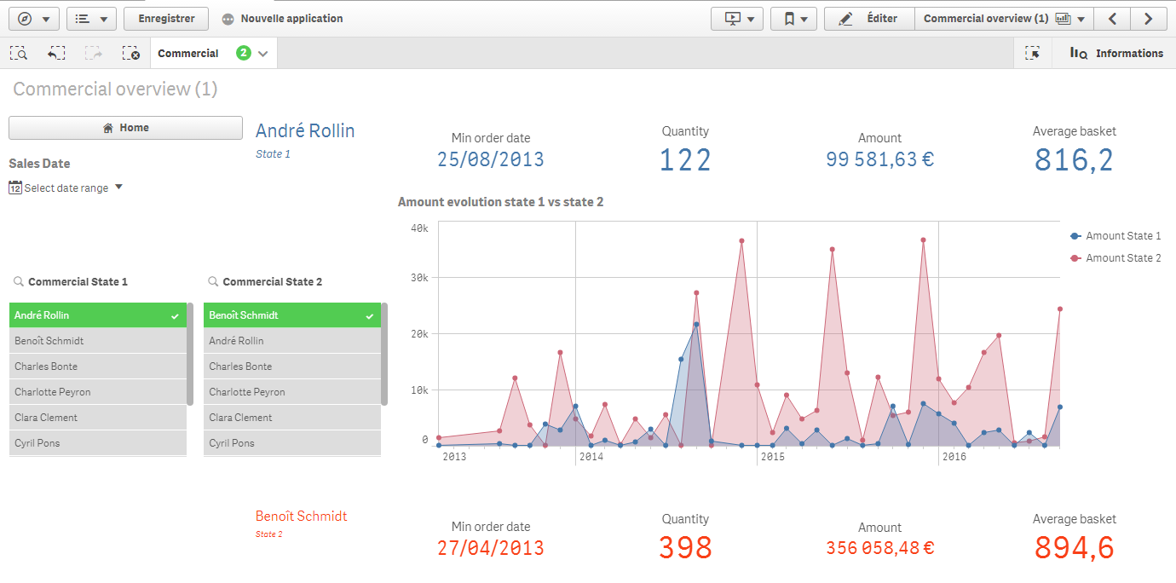Click the Quantity value 398
The width and height of the screenshot is (1176, 583).
click(686, 548)
